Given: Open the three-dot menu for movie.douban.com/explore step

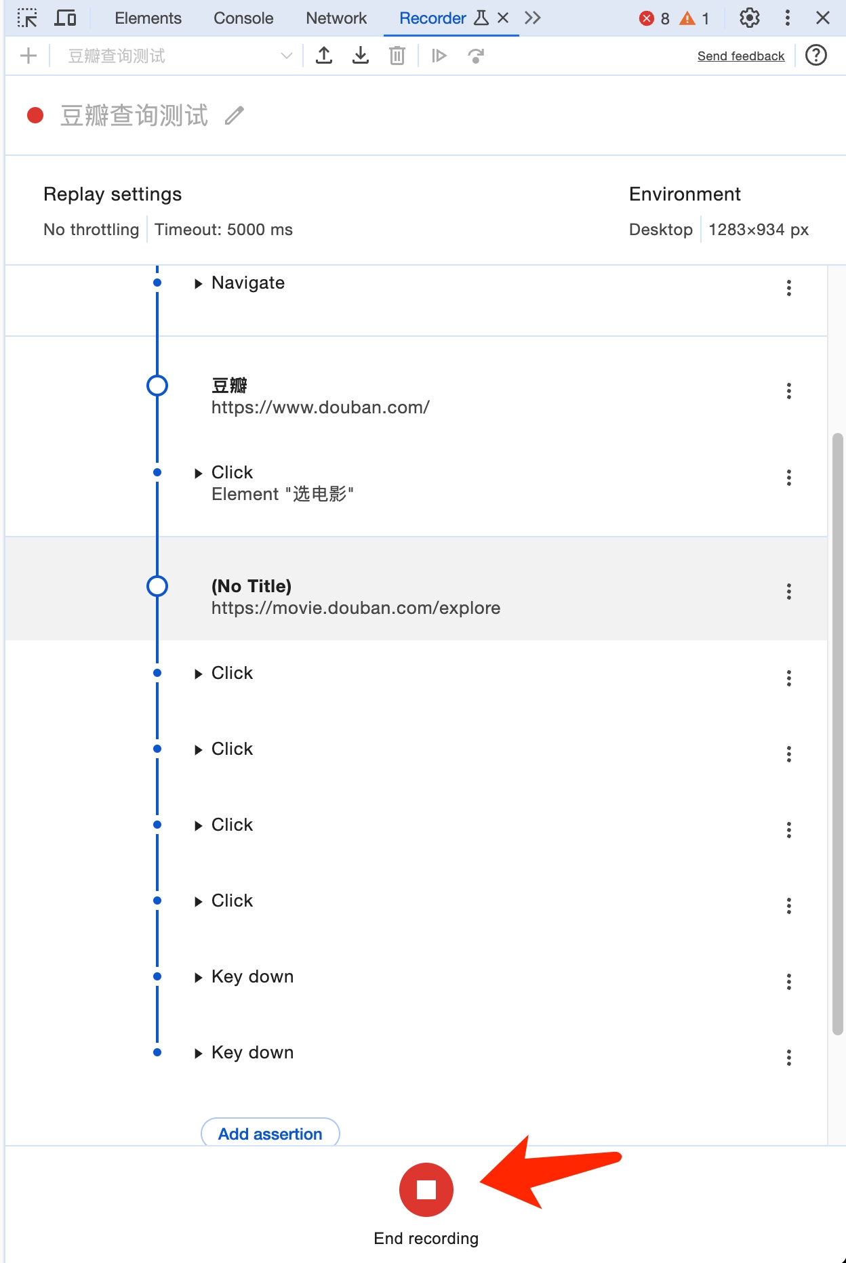Looking at the screenshot, I should [789, 592].
